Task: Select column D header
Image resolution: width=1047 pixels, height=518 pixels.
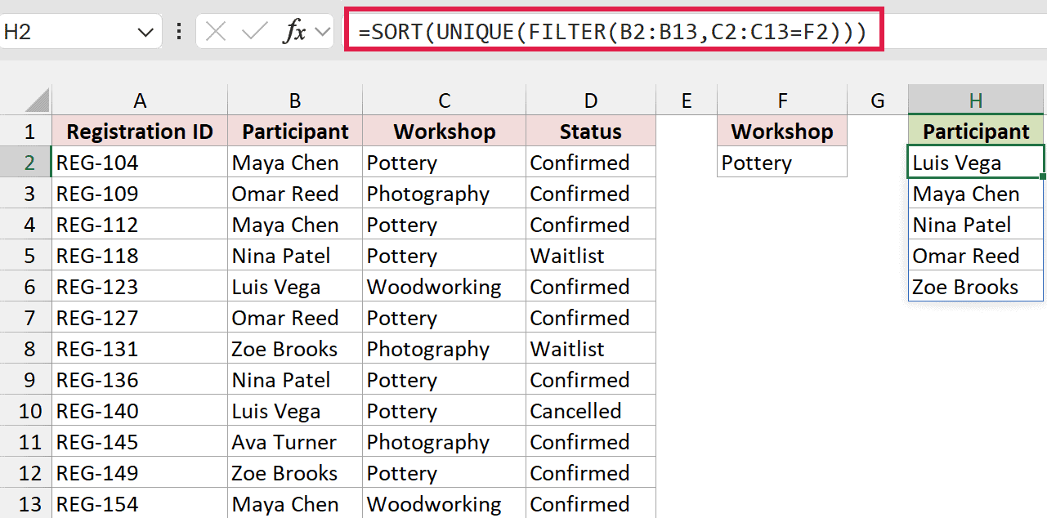Action: (x=590, y=100)
